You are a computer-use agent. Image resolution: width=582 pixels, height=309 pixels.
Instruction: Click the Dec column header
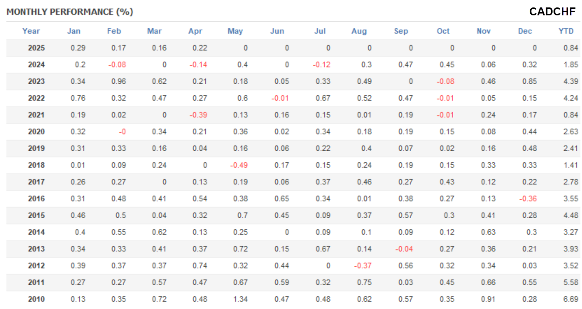point(525,31)
